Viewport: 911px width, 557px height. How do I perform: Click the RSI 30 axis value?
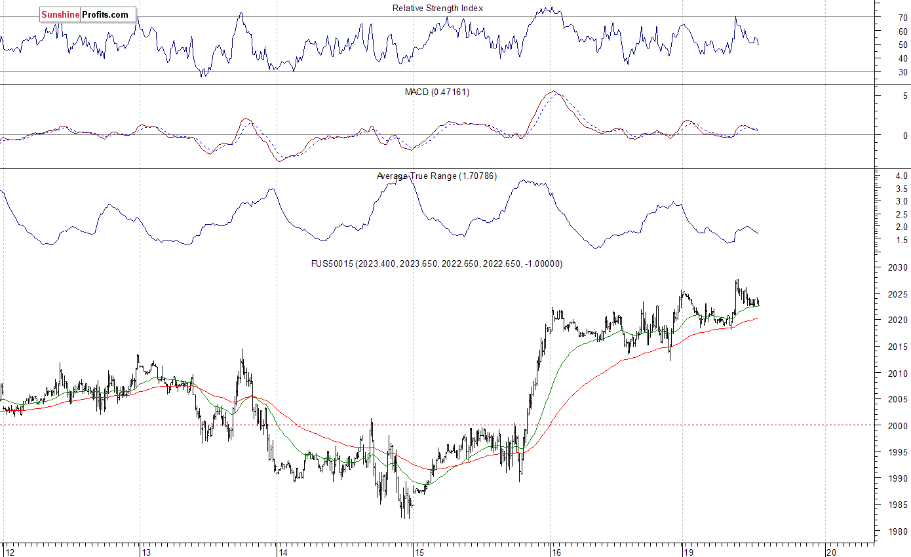pos(902,72)
